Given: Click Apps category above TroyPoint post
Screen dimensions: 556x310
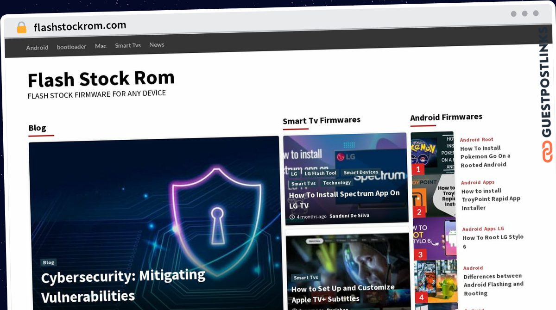Looking at the screenshot, I should click(489, 182).
